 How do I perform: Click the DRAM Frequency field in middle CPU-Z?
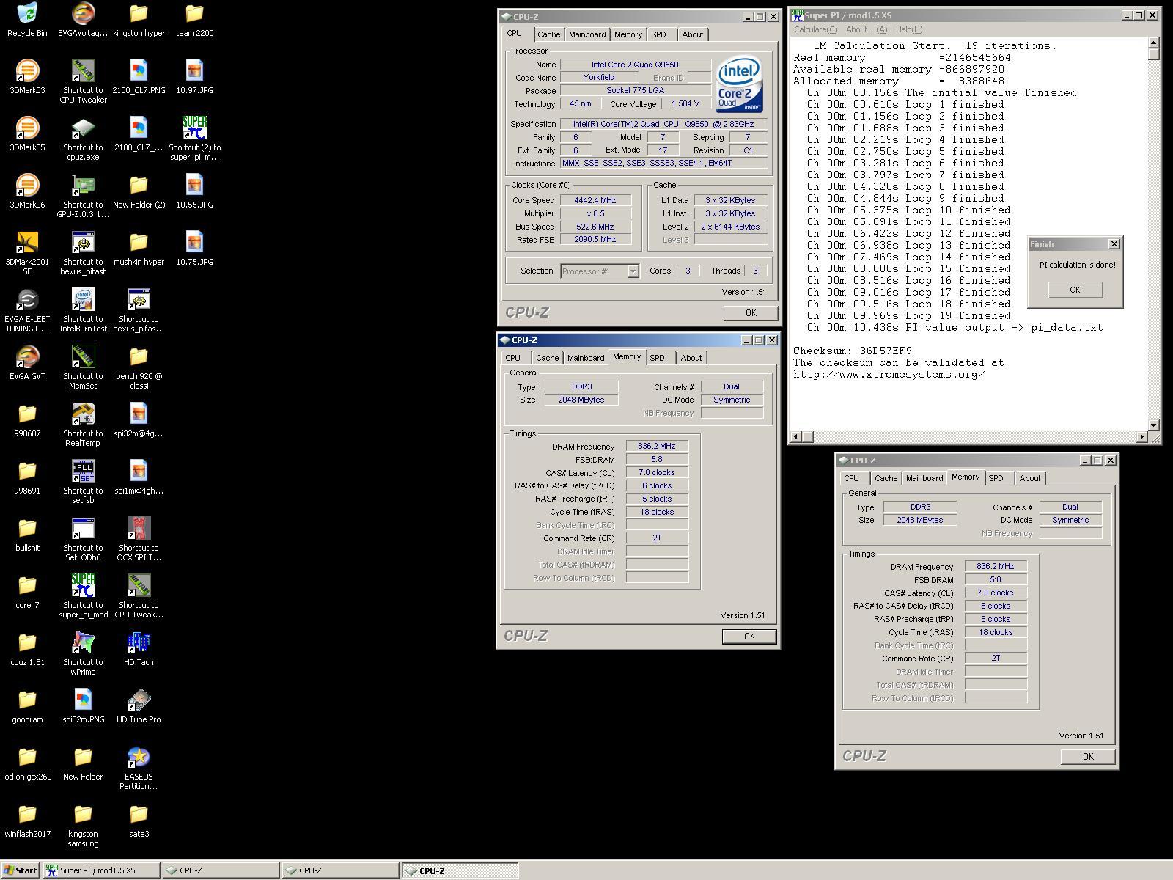[x=657, y=446]
